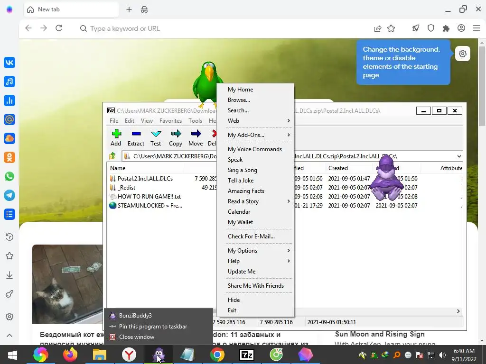The width and height of the screenshot is (486, 364).
Task: Open 7-Zip address path dropdown
Action: point(459,156)
